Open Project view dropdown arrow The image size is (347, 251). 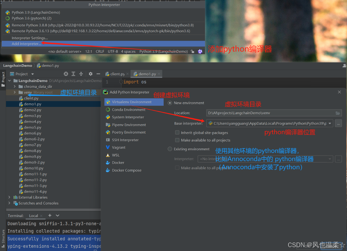point(33,74)
